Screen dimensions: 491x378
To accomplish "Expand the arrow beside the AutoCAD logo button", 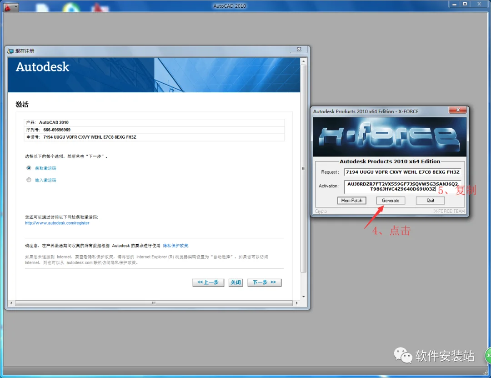I will (15, 7).
